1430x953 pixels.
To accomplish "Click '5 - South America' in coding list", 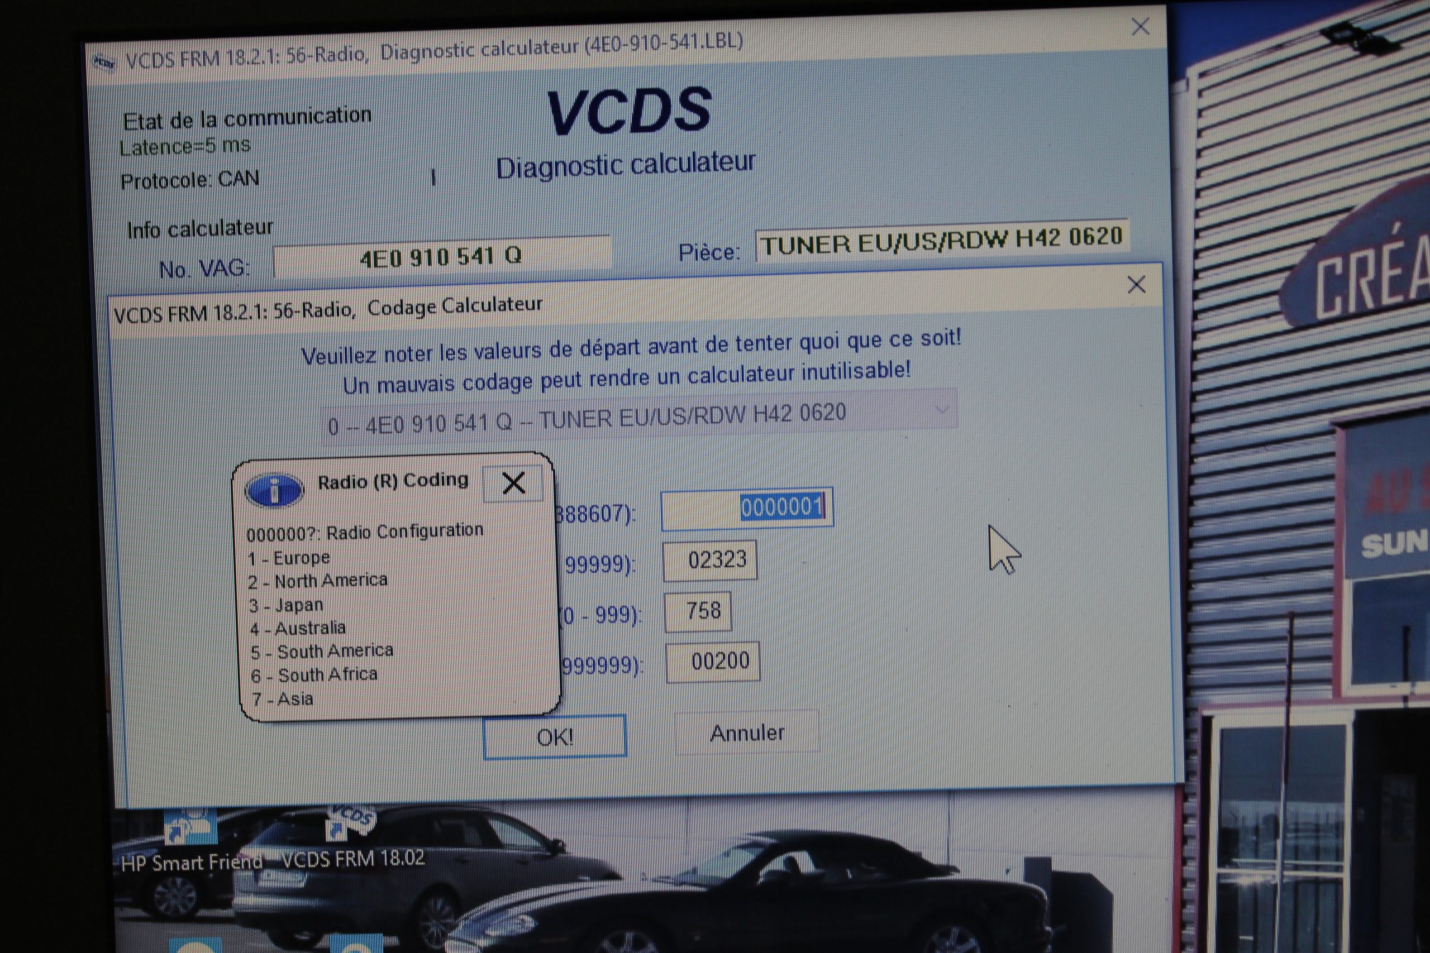I will point(322,652).
